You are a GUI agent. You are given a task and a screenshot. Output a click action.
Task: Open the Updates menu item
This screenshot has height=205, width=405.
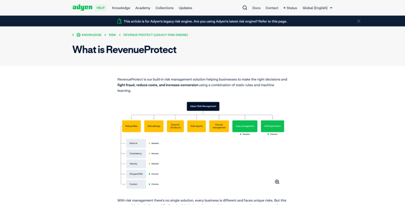(x=185, y=8)
